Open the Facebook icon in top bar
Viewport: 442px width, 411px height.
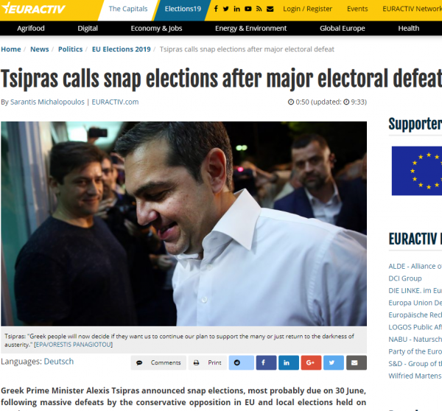click(x=216, y=9)
